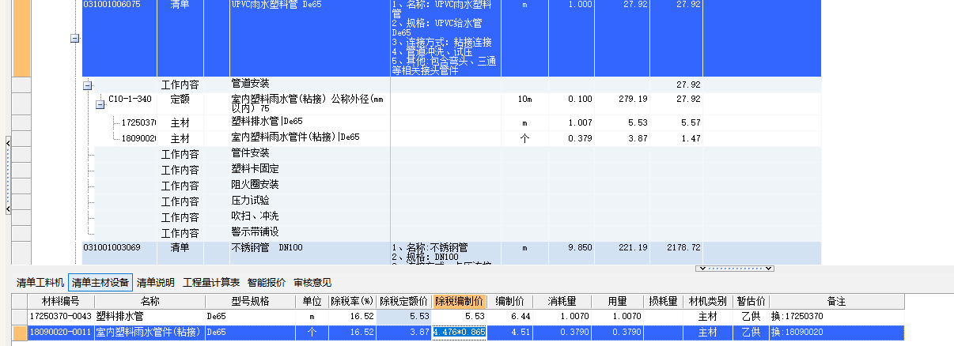Screen dimensions: 954x346
Task: Open the 清单工料机 tab
Action: point(40,283)
